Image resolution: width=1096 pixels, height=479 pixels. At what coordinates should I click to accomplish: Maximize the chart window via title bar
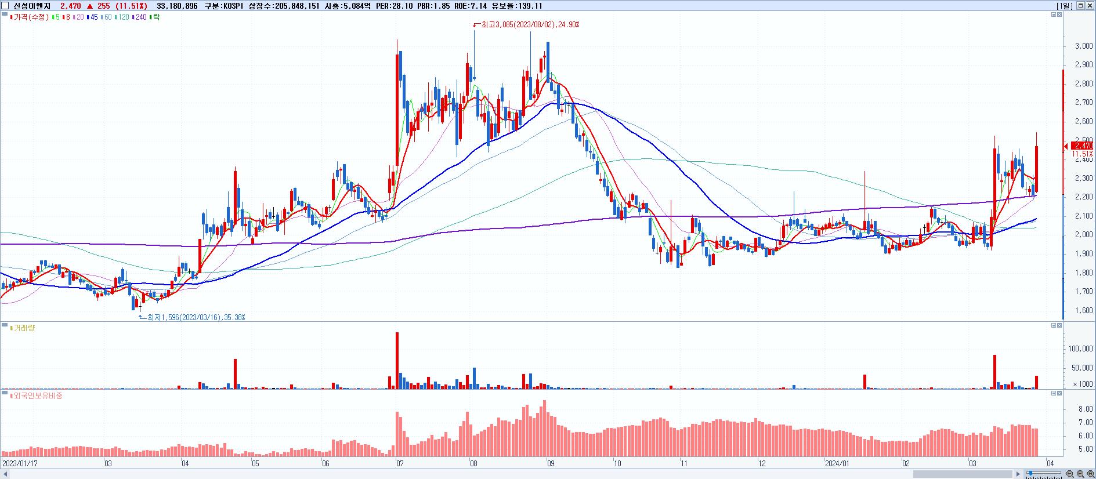[1080, 6]
